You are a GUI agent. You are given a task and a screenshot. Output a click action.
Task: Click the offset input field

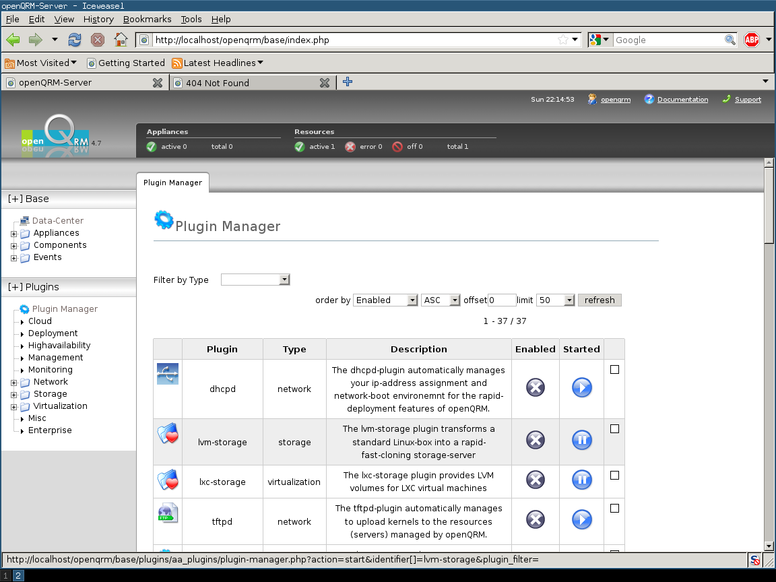(x=502, y=300)
